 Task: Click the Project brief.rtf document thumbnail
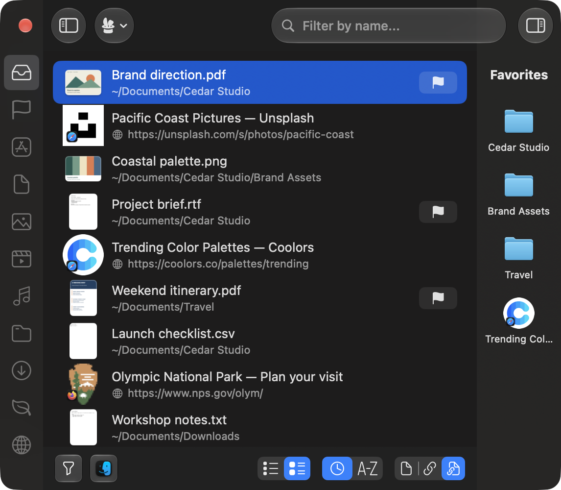(83, 212)
